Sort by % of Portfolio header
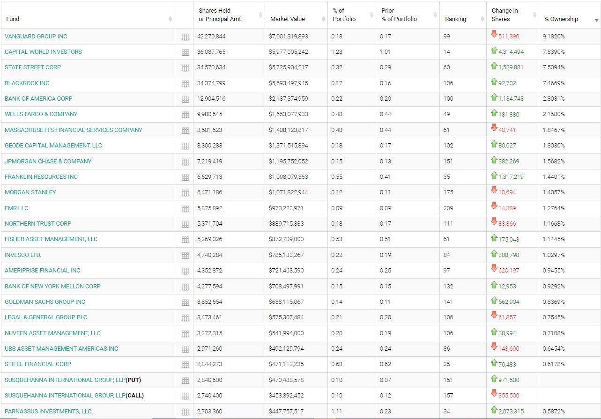Viewport: 601px width, 419px height. [x=352, y=15]
